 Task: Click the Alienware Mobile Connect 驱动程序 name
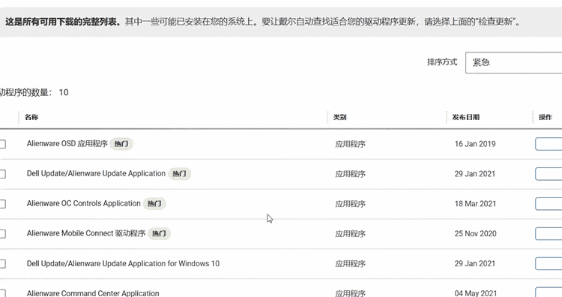click(x=86, y=233)
